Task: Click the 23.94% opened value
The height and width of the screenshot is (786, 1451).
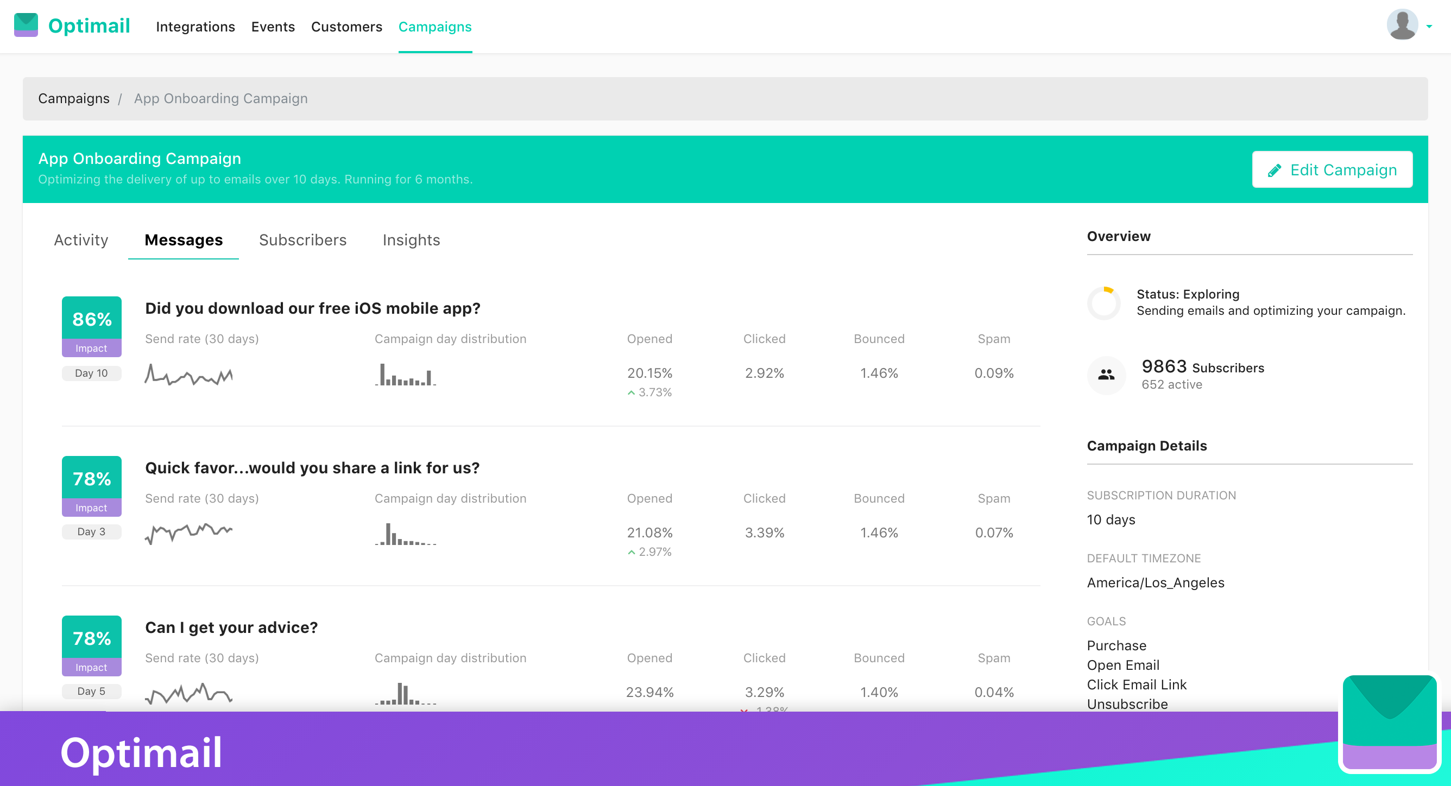Action: coord(649,692)
